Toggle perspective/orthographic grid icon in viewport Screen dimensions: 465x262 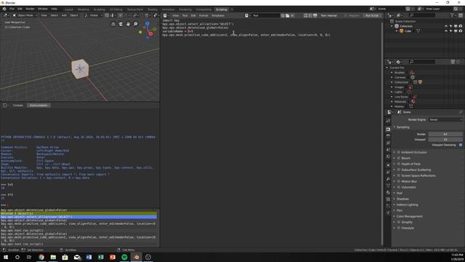point(113,24)
